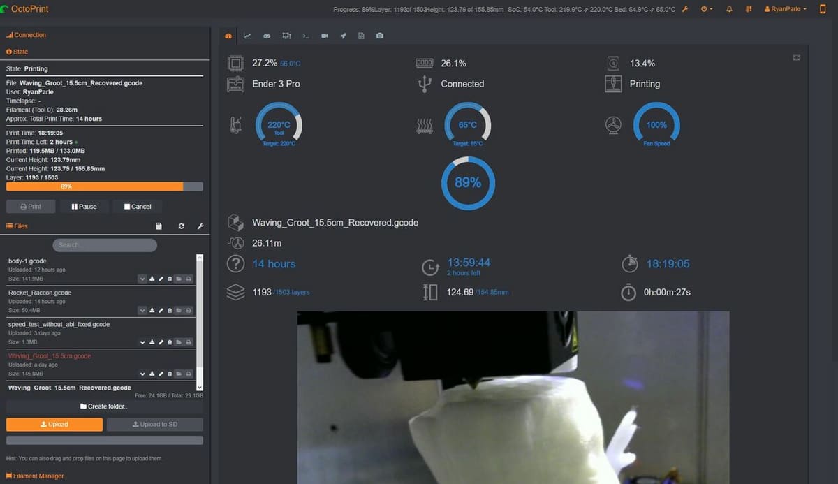Delete Rocket_Raccon.gcode
The image size is (838, 484).
[169, 310]
